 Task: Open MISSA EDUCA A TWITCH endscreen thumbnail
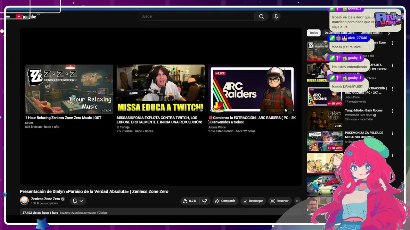coord(160,89)
